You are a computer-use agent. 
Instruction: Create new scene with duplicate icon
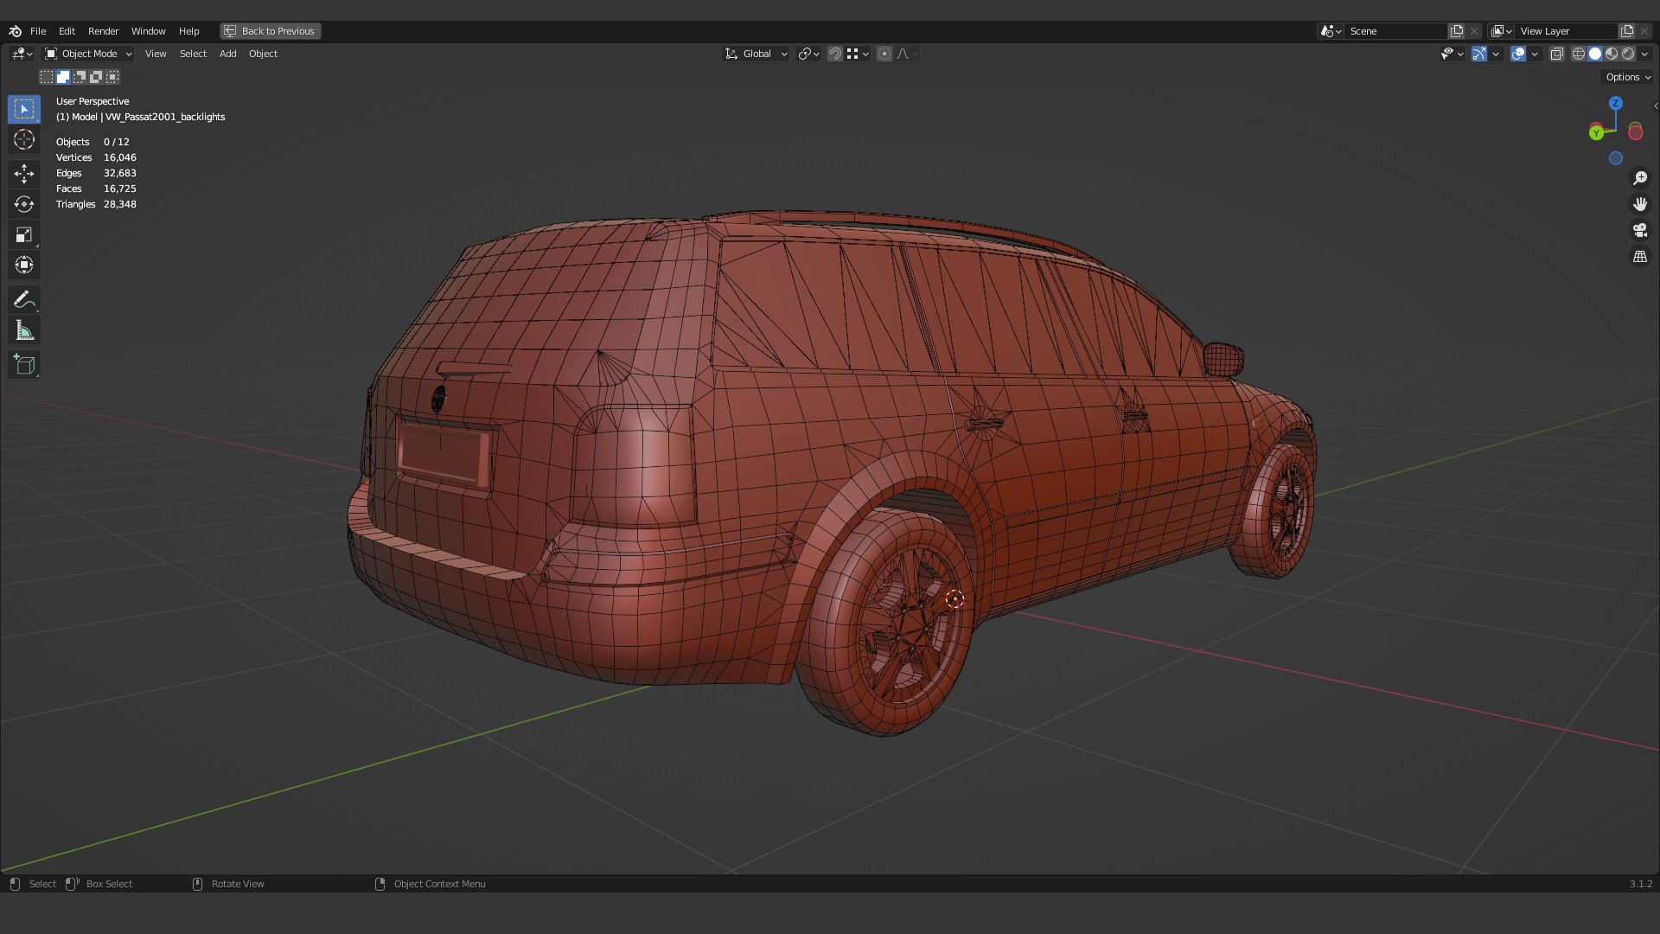tap(1457, 31)
